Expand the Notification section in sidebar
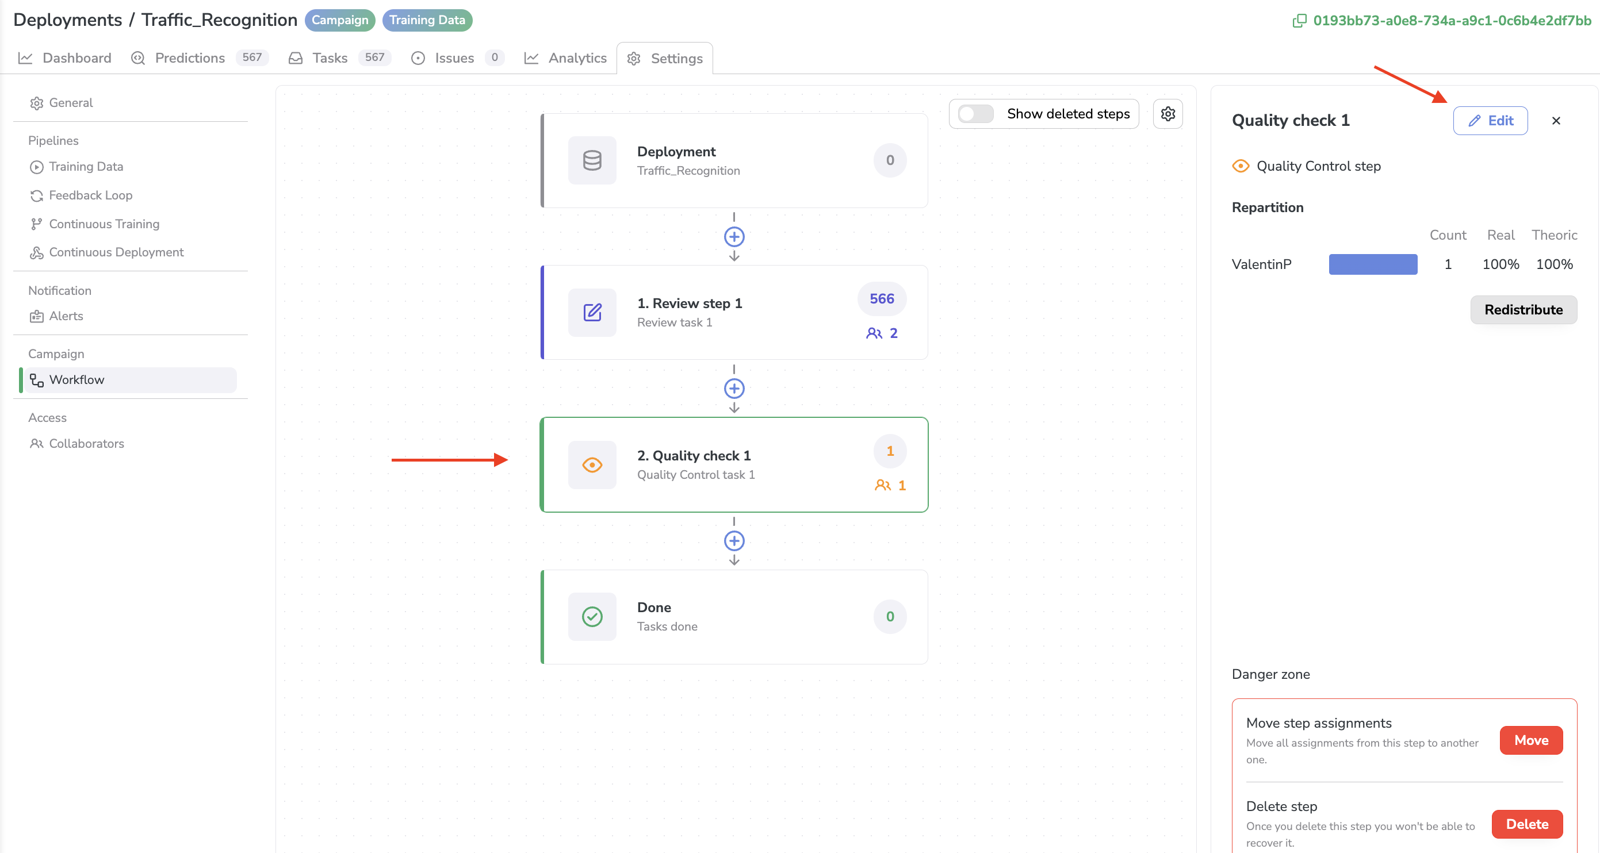 click(60, 290)
